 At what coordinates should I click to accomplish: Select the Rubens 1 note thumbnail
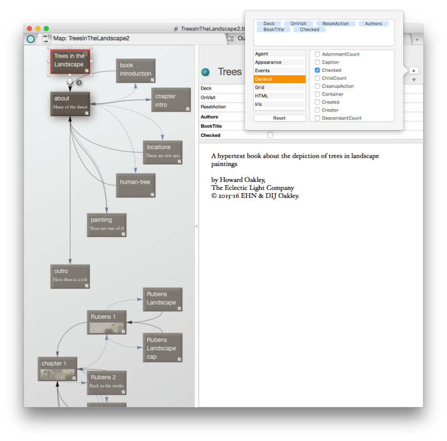[107, 328]
